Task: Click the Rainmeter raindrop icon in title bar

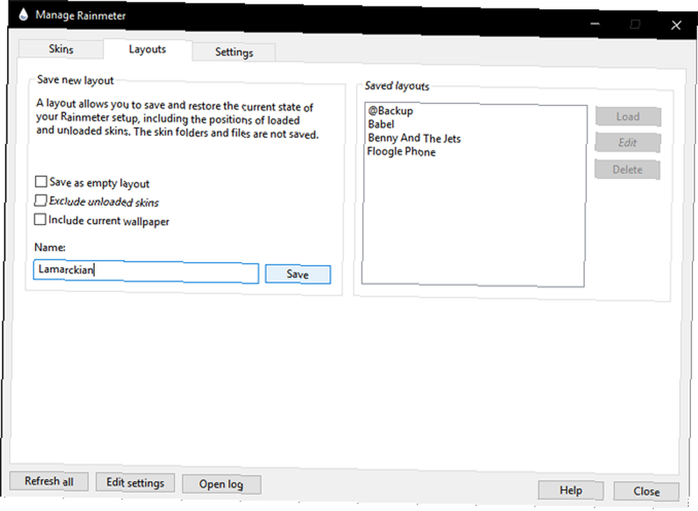Action: point(23,14)
